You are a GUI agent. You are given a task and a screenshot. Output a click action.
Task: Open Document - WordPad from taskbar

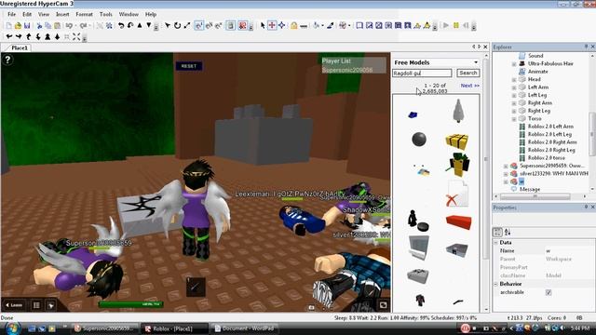tap(245, 328)
